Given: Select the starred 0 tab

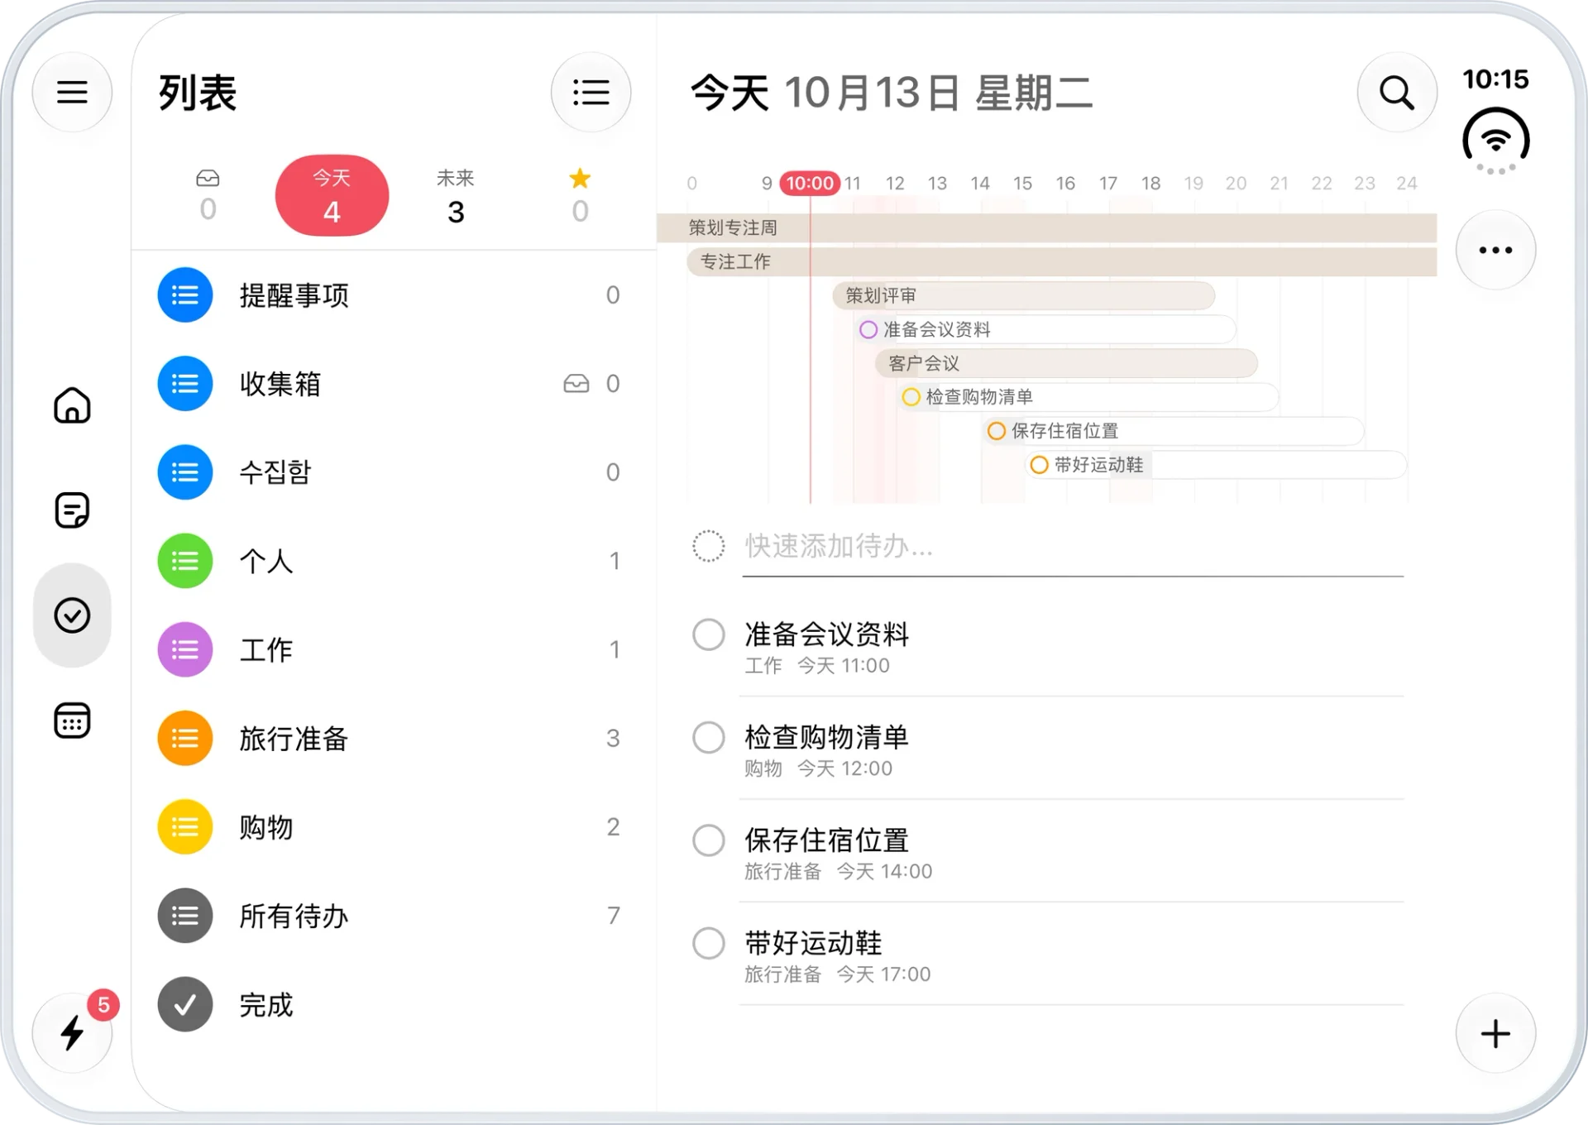Looking at the screenshot, I should (580, 196).
